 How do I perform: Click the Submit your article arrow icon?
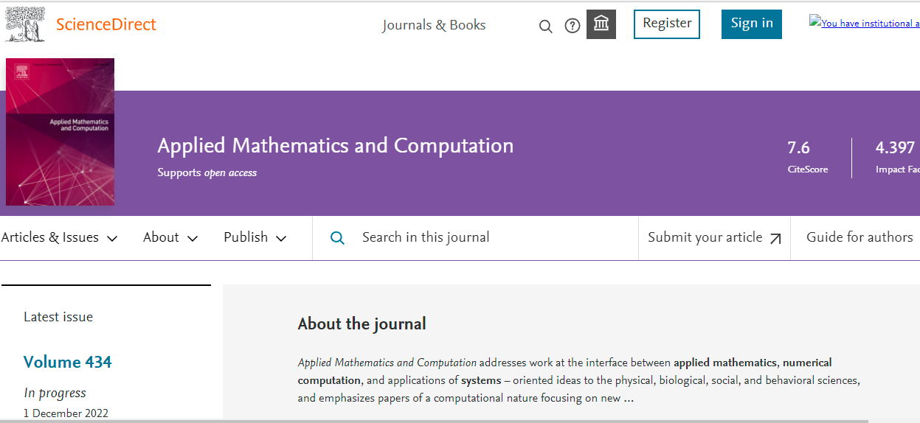[775, 238]
